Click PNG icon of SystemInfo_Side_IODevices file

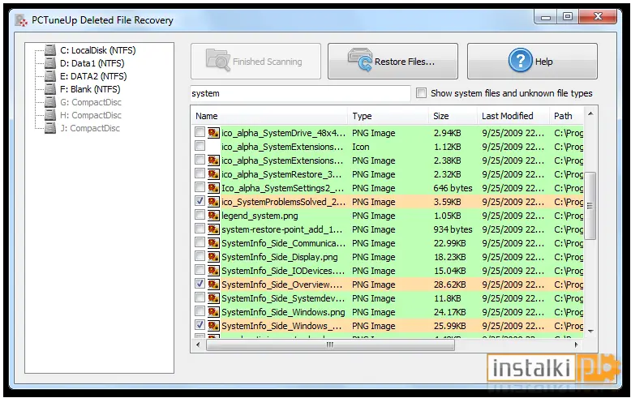click(x=213, y=271)
